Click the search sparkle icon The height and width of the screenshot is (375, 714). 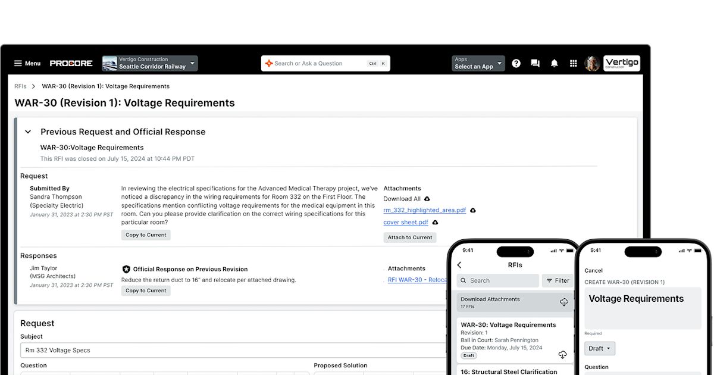(268, 63)
